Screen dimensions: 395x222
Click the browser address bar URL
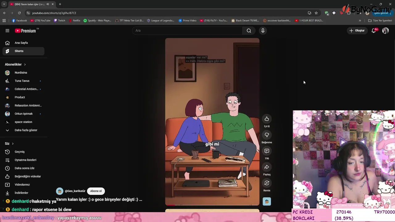(x=54, y=13)
